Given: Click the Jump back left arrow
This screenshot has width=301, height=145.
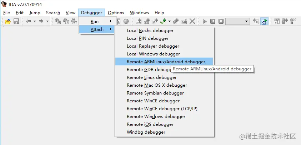Looking at the screenshot, I should (29, 21).
